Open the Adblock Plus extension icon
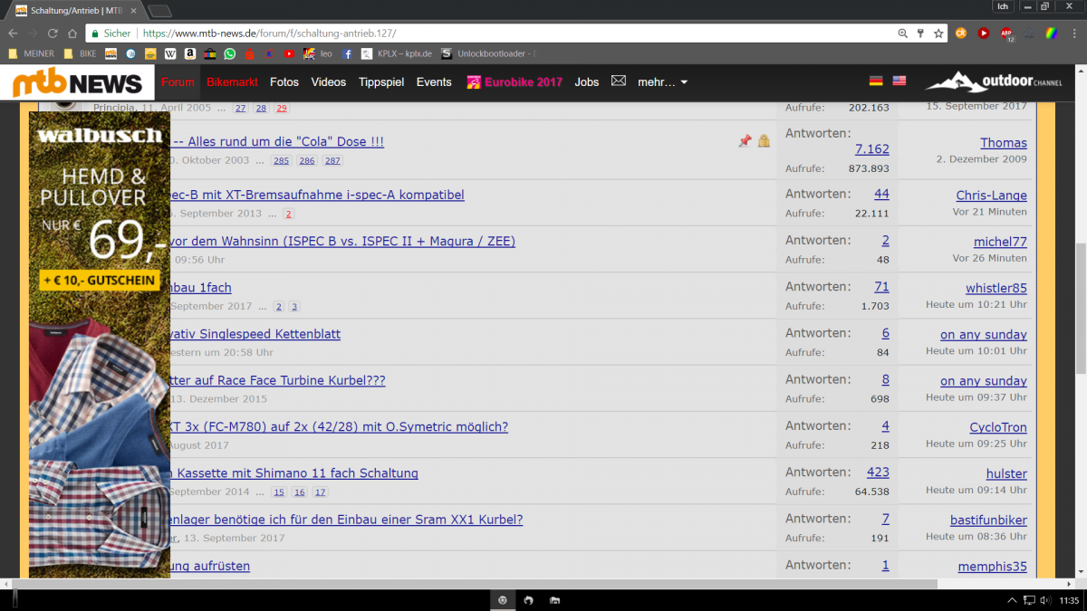The height and width of the screenshot is (611, 1087). point(1007,33)
